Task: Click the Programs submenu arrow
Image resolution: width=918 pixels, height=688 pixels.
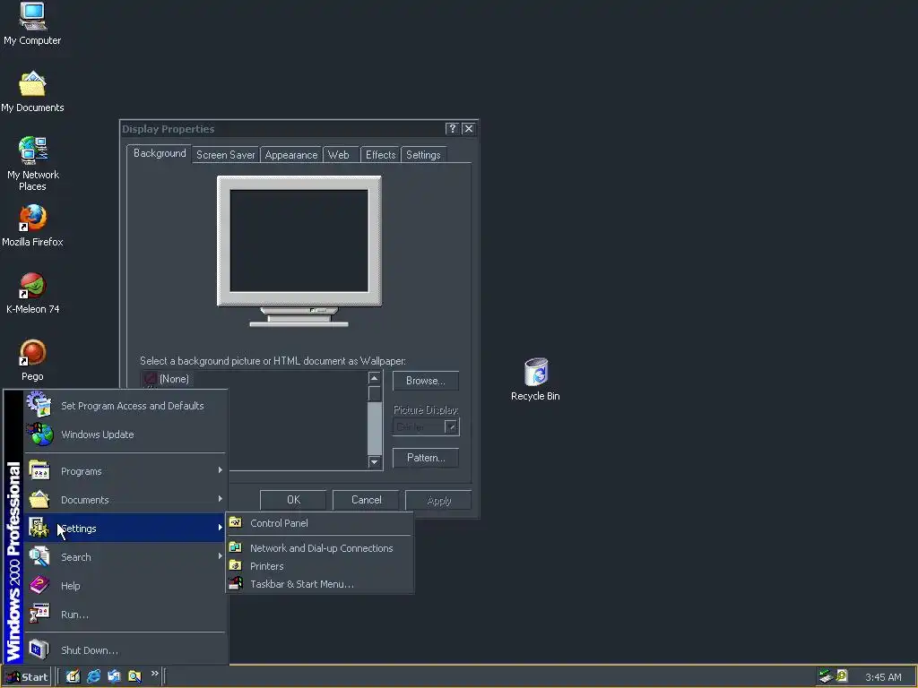Action: pos(221,470)
